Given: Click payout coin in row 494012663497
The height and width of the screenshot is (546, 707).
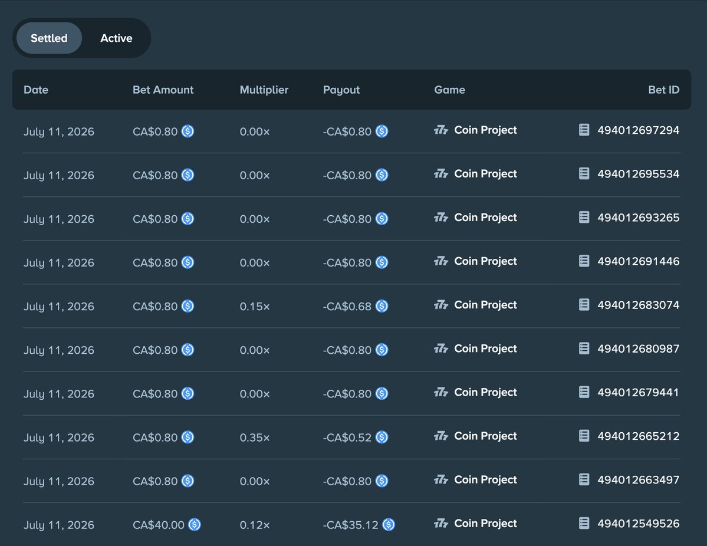Looking at the screenshot, I should [382, 481].
